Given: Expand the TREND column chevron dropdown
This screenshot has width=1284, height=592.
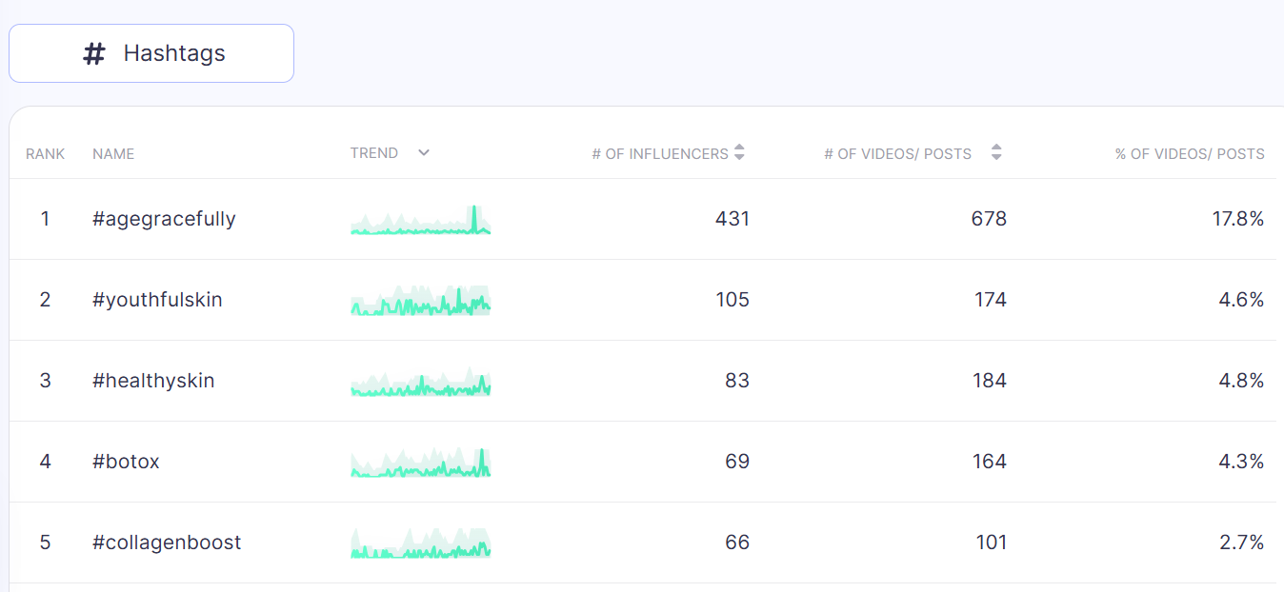Looking at the screenshot, I should (x=424, y=152).
